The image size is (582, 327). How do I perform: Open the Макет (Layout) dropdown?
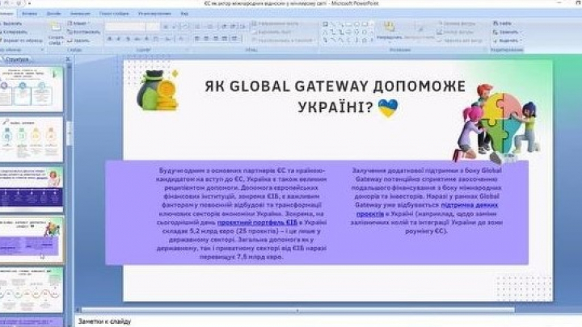click(x=78, y=23)
